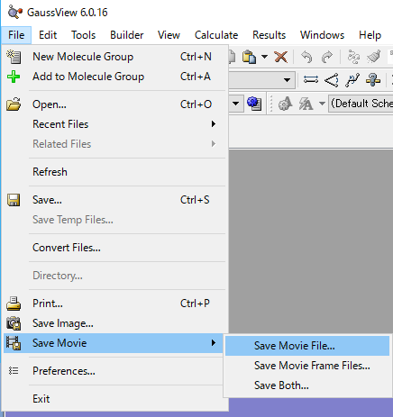Image resolution: width=393 pixels, height=417 pixels.
Task: Click the Rebond atoms icon
Action: [x=353, y=57]
